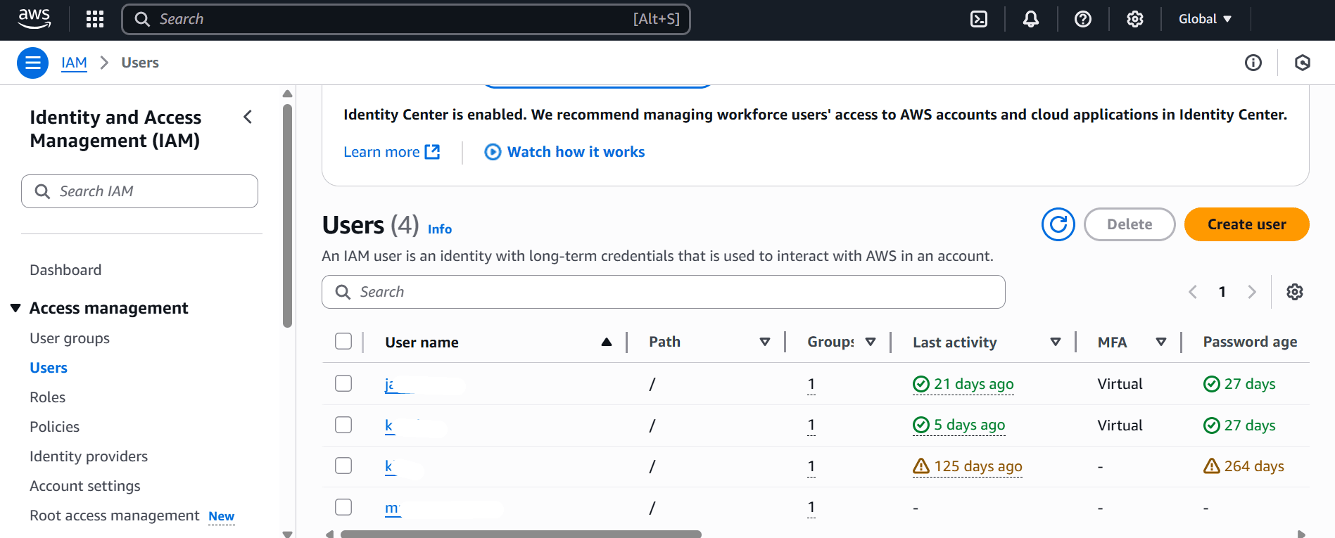Open the user link starting with m
This screenshot has width=1335, height=538.
[393, 508]
